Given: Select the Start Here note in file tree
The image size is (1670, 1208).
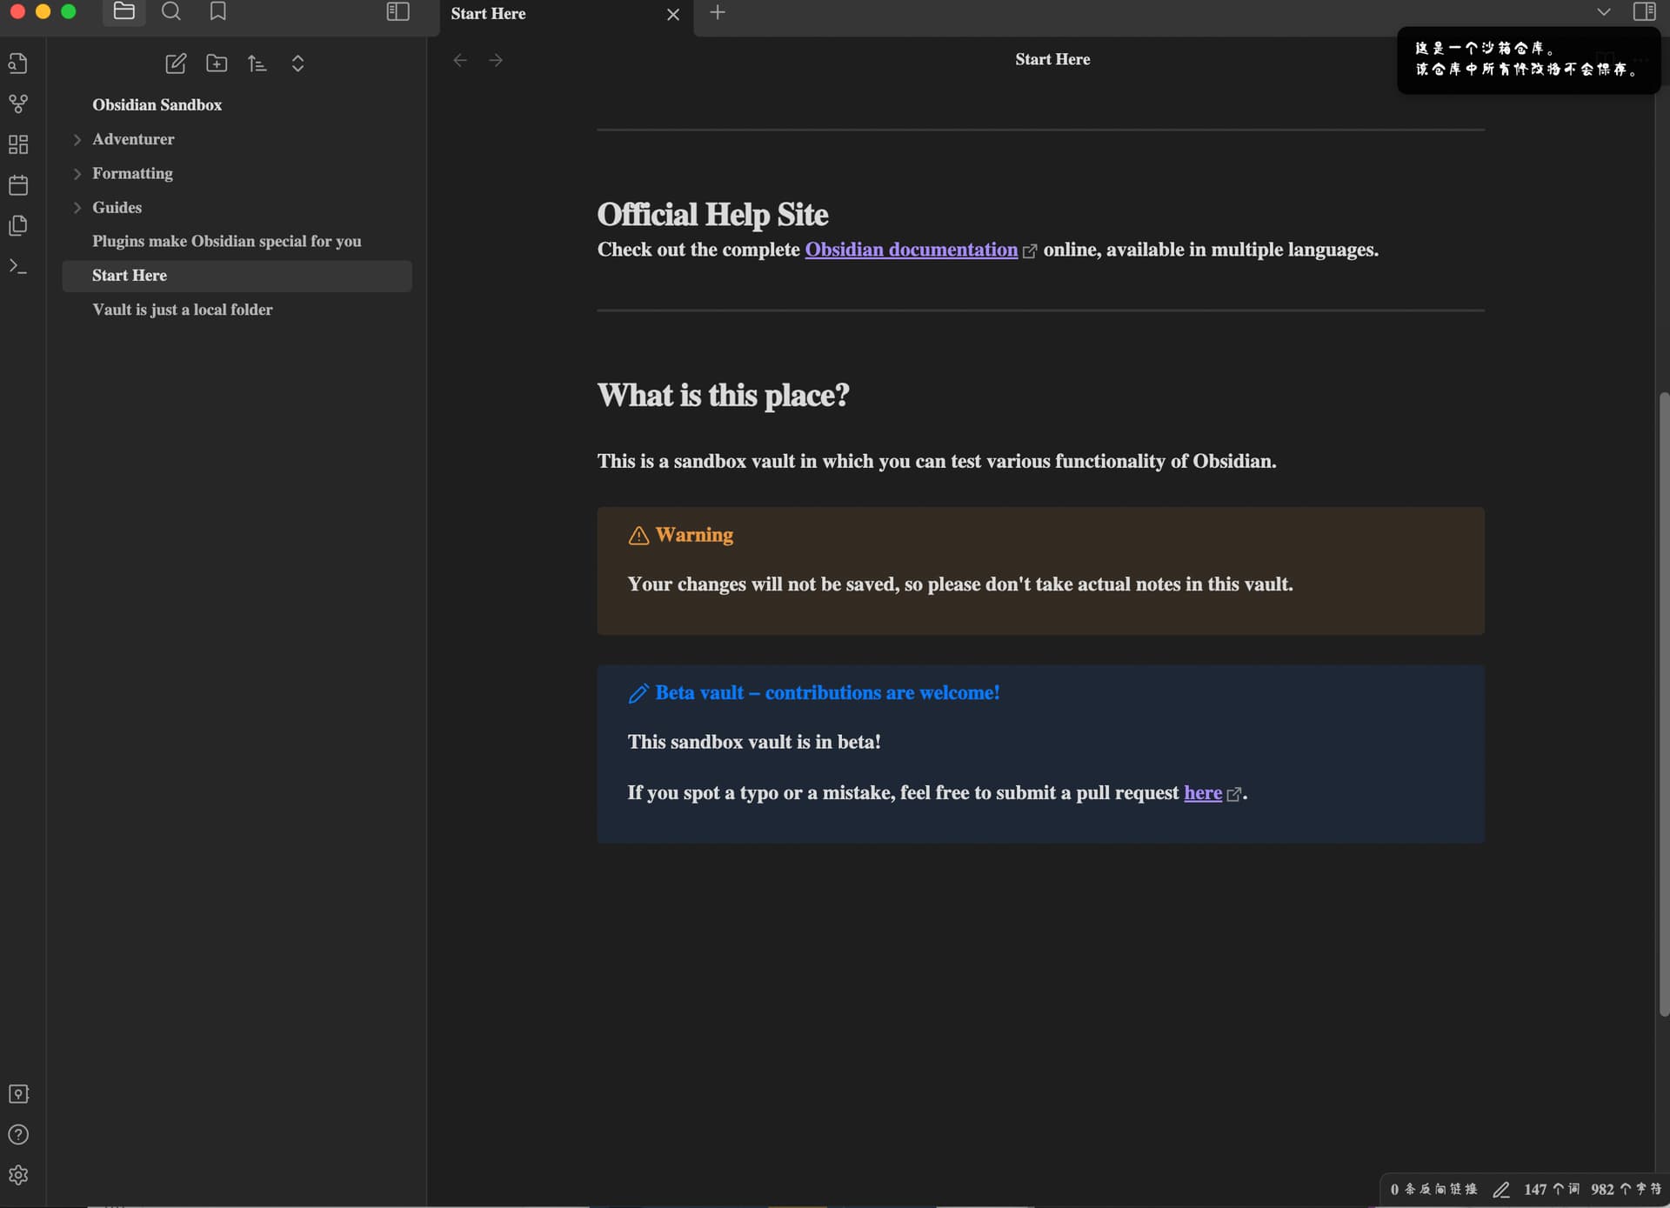Looking at the screenshot, I should (x=237, y=276).
